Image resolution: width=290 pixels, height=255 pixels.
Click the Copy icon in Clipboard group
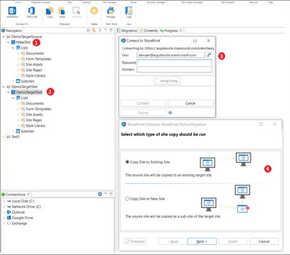pyautogui.click(x=50, y=10)
